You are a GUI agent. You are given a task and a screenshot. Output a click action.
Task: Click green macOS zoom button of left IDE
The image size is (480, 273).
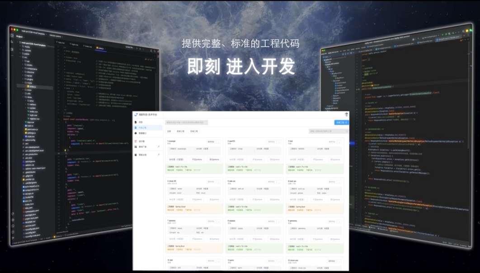[17, 29]
